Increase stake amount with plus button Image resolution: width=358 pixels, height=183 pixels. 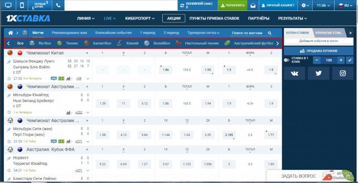341,60
